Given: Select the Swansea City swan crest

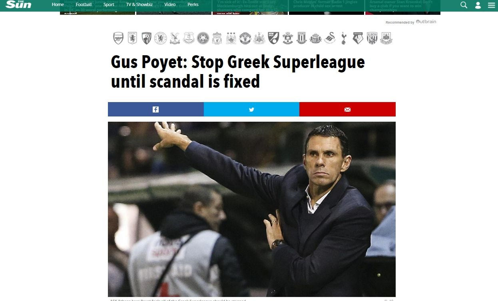Looking at the screenshot, I should (330, 38).
